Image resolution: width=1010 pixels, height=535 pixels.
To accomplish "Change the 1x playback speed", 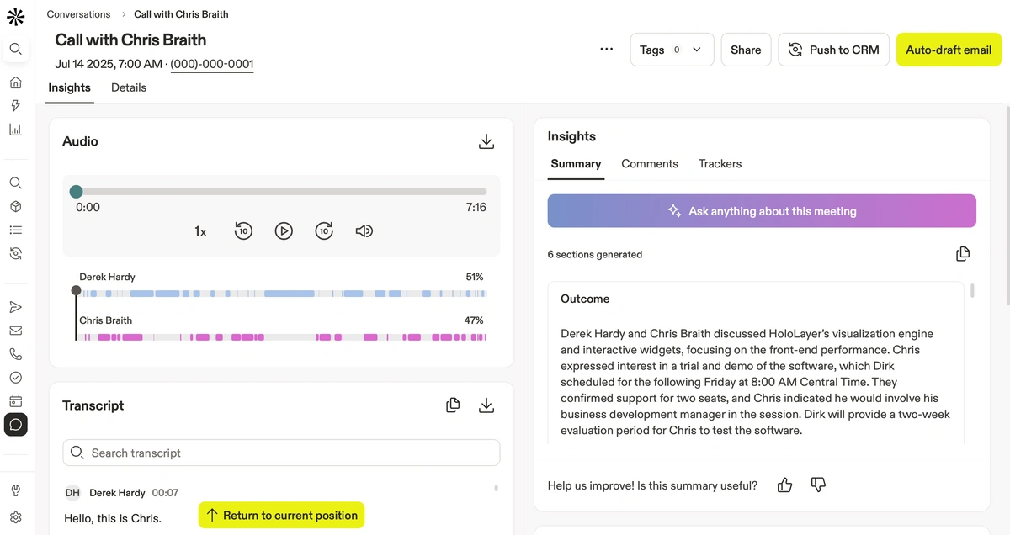I will (x=200, y=231).
